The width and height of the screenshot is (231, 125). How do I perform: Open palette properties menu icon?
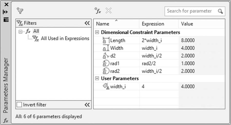pos(6,19)
